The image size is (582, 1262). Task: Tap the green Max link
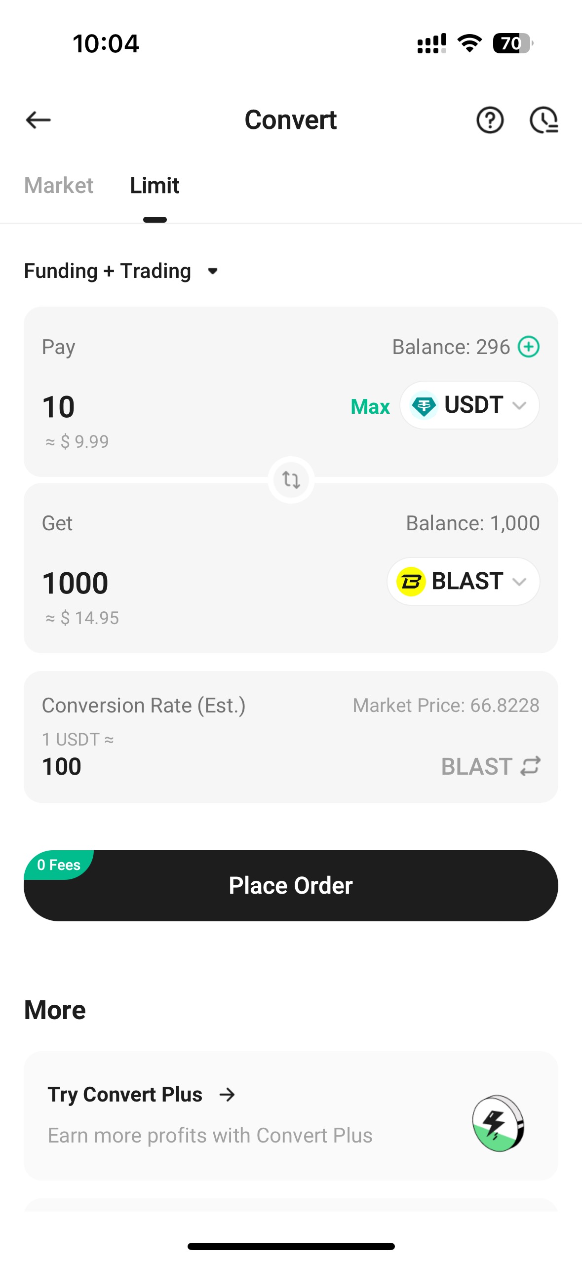point(370,406)
